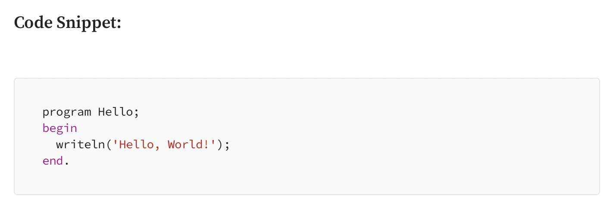Click the red 'Hello, World!' string
This screenshot has height=214, width=613.
pos(164,144)
